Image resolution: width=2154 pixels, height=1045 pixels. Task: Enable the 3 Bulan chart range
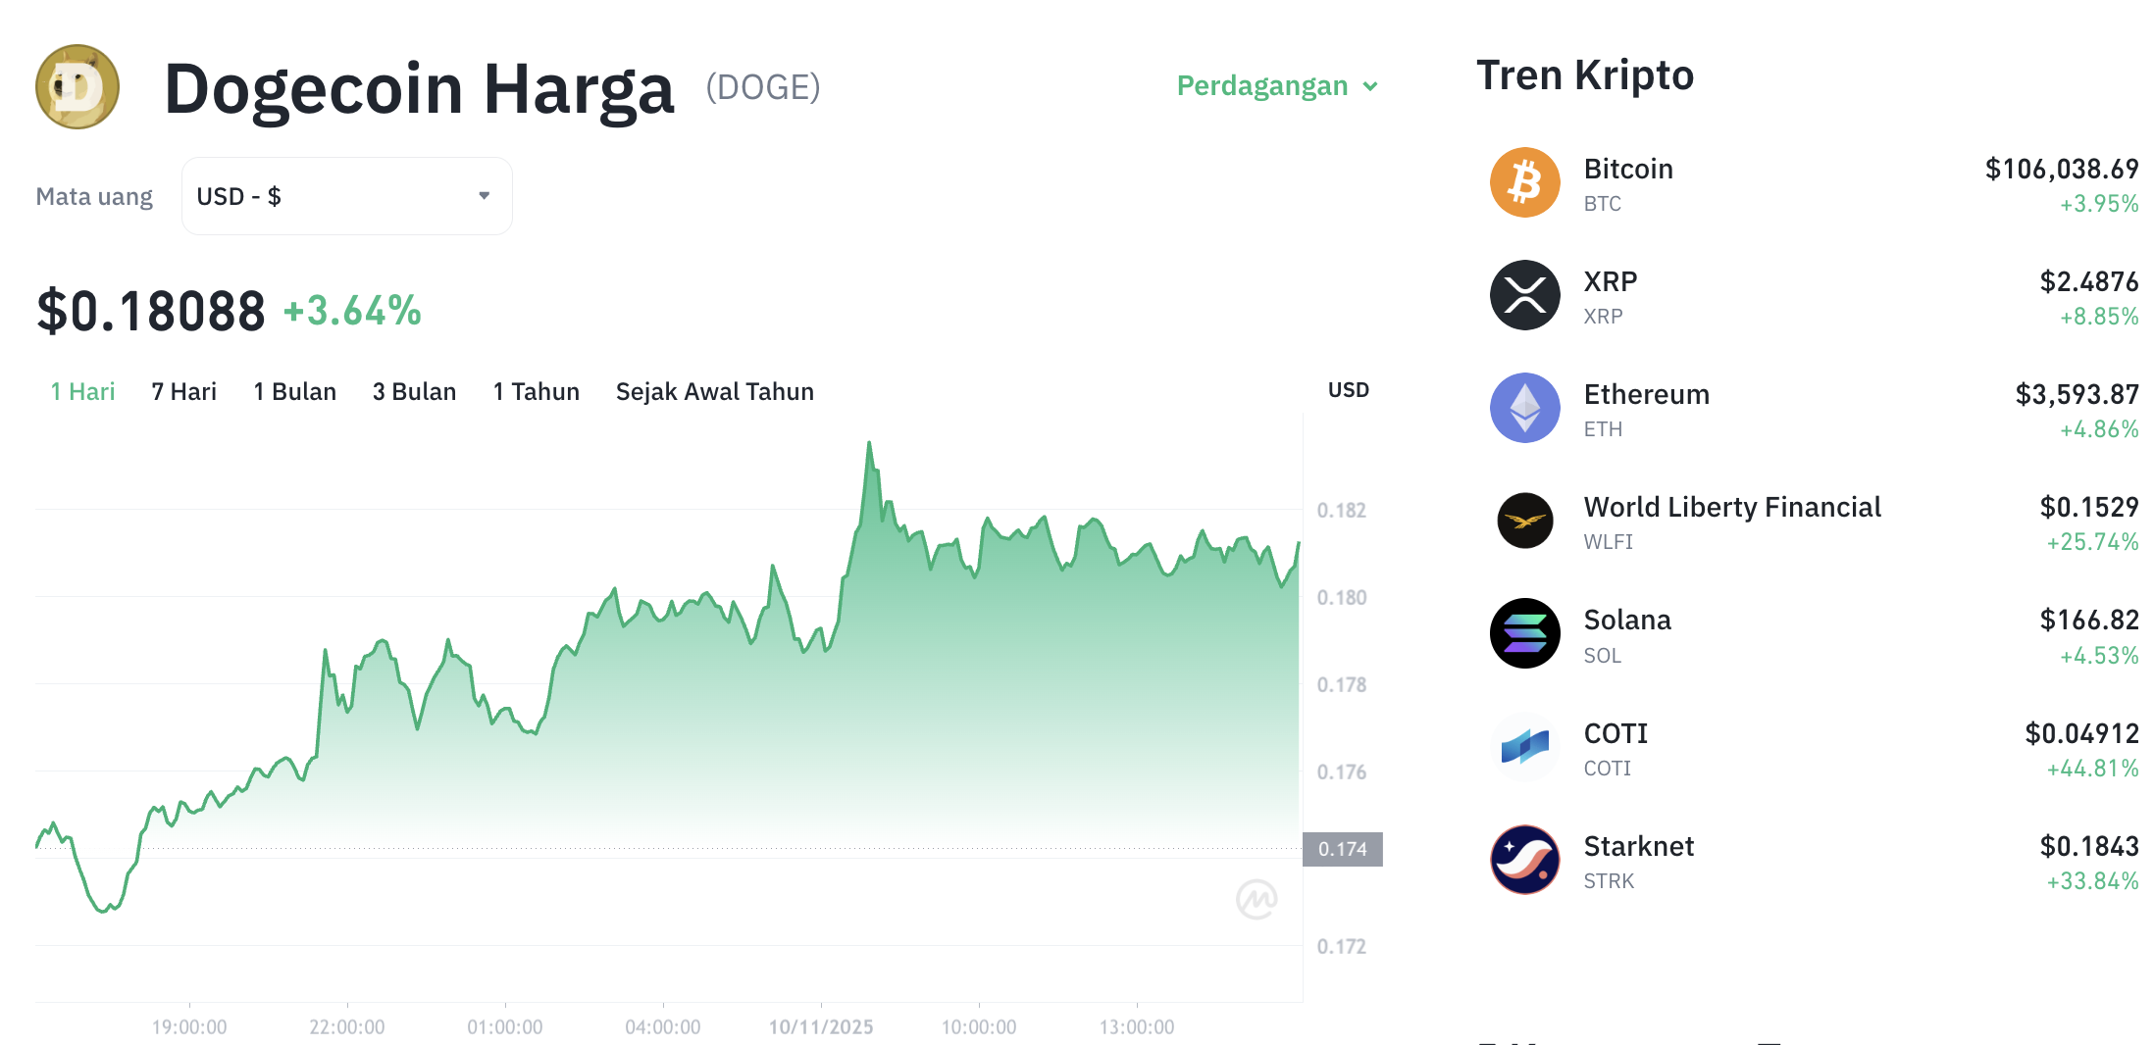(413, 391)
